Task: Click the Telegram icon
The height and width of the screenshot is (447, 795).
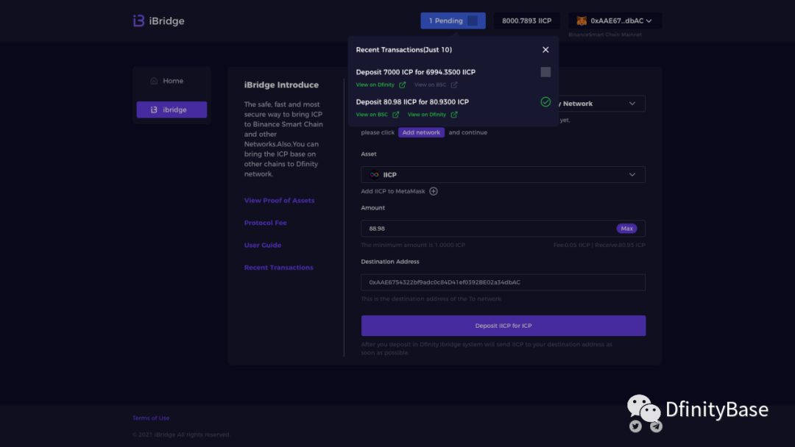Action: (656, 426)
